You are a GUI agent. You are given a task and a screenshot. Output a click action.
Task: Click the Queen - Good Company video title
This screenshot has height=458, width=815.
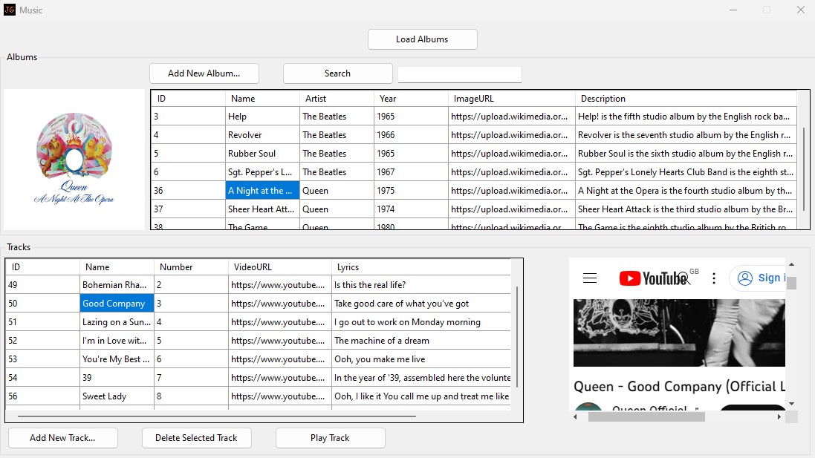679,386
